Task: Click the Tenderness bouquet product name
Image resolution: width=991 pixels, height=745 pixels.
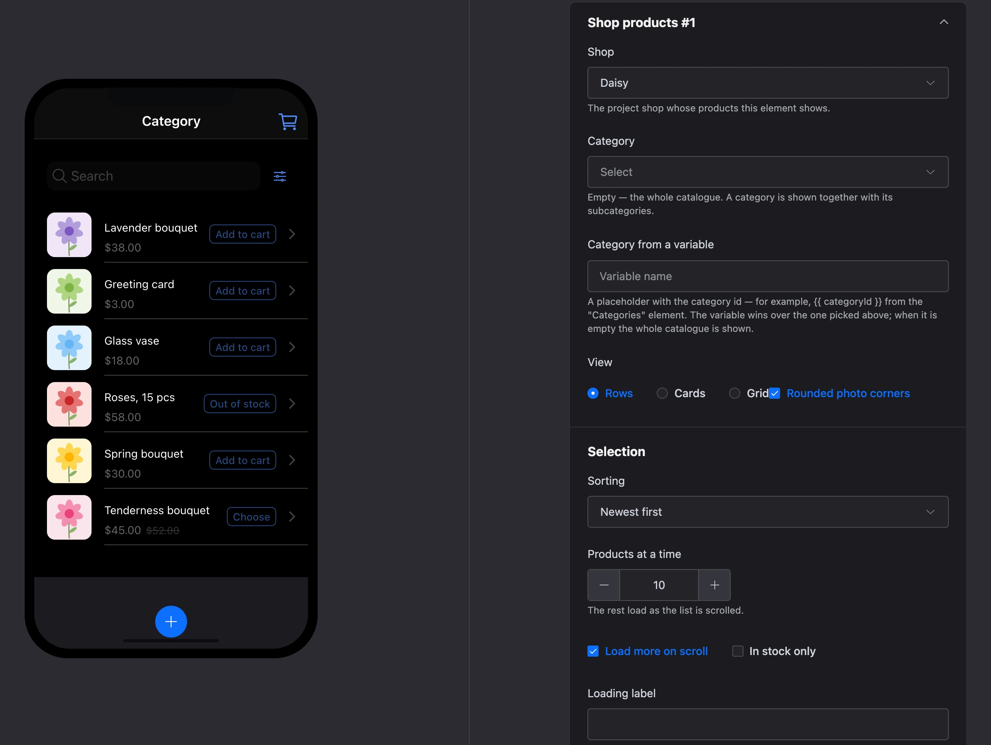Action: point(156,510)
